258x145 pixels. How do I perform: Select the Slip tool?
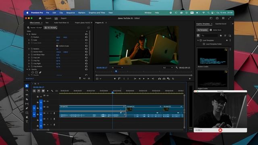click(27, 104)
